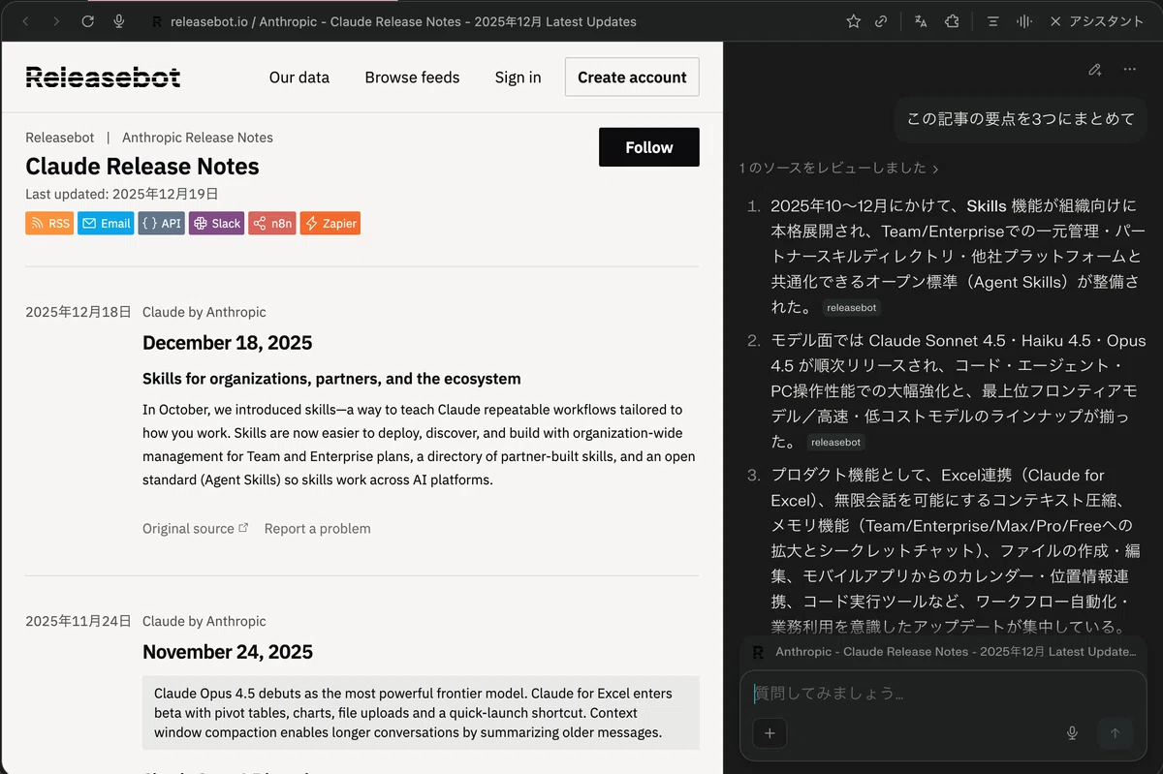
Task: Subscribe via the RSS badge
Action: [49, 223]
